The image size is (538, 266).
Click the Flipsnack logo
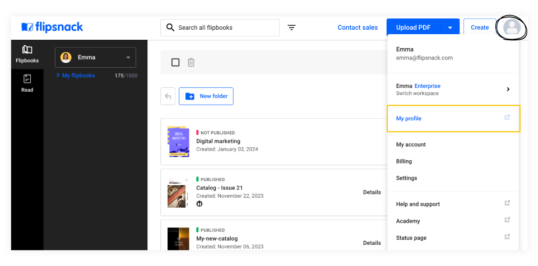[x=52, y=27]
